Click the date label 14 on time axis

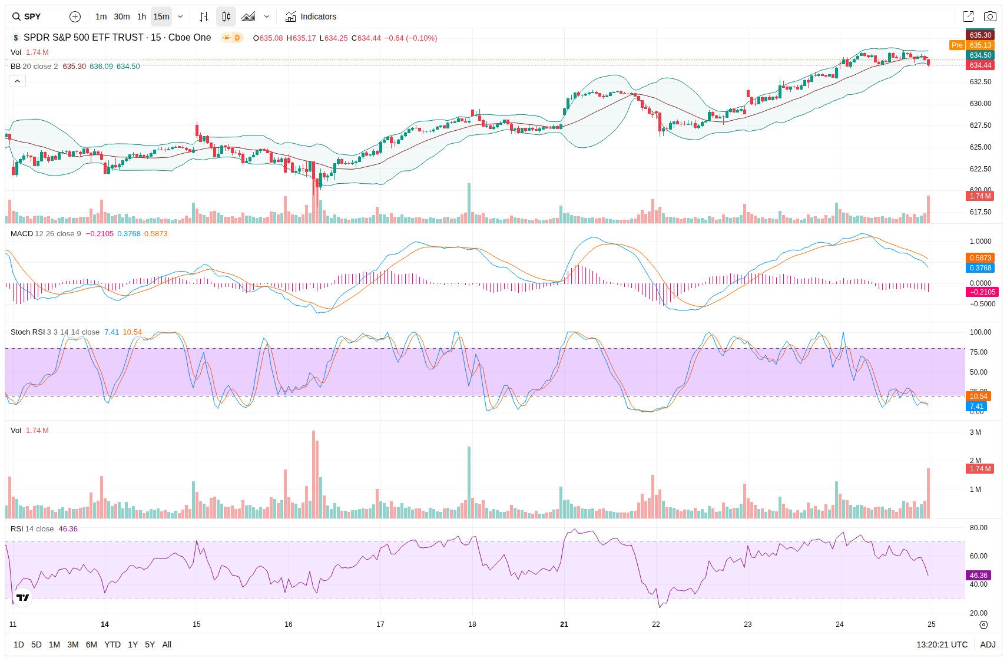[105, 624]
